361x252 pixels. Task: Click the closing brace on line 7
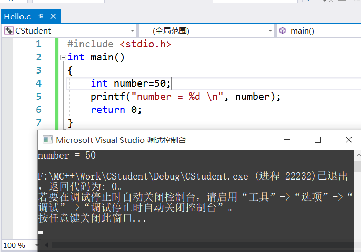click(x=70, y=123)
